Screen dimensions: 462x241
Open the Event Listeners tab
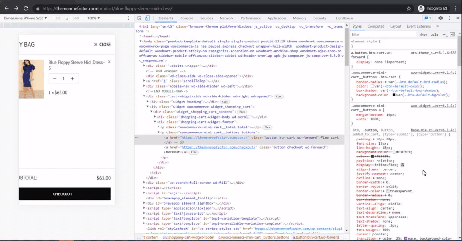pyautogui.click(x=419, y=26)
